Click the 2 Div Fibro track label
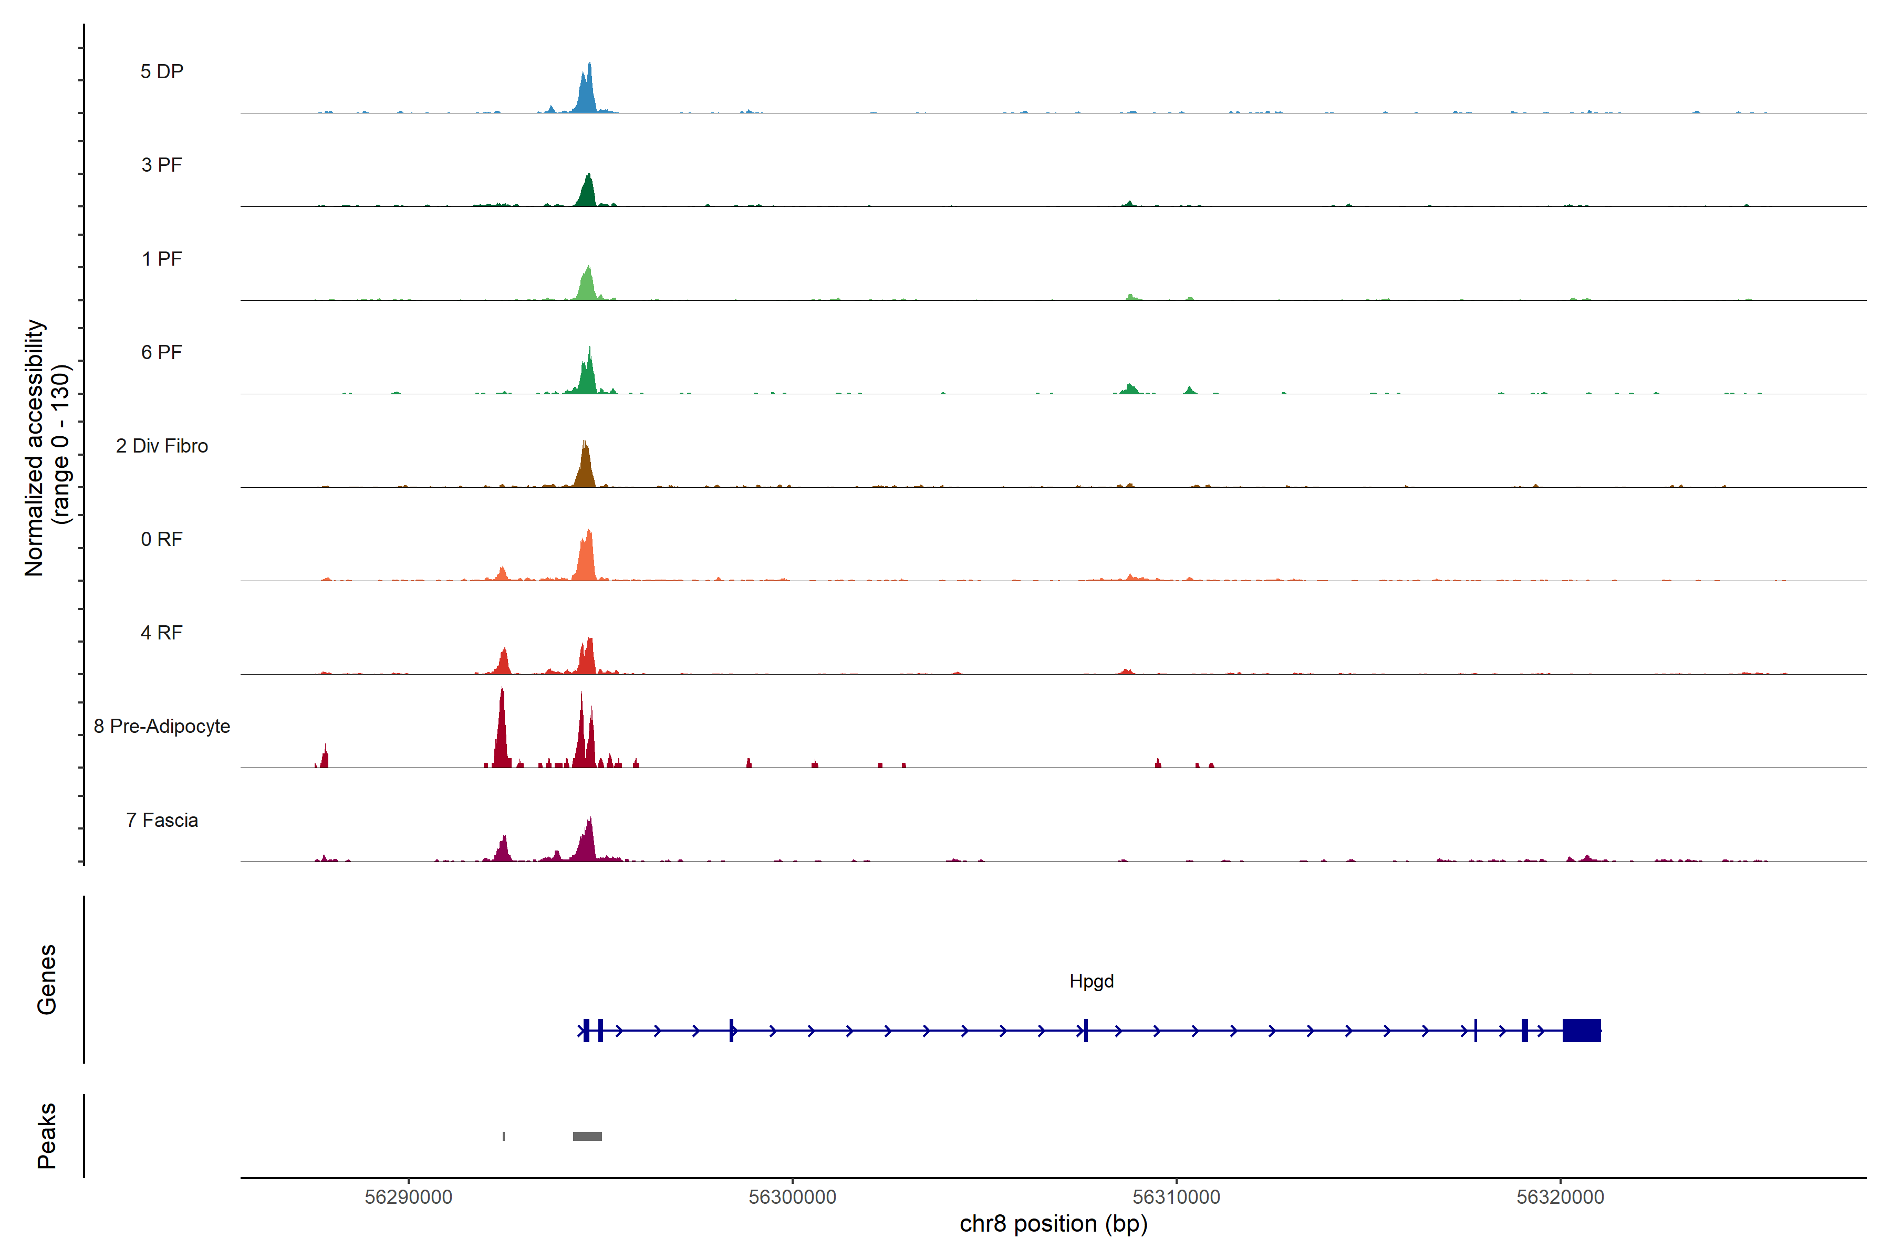 point(162,446)
